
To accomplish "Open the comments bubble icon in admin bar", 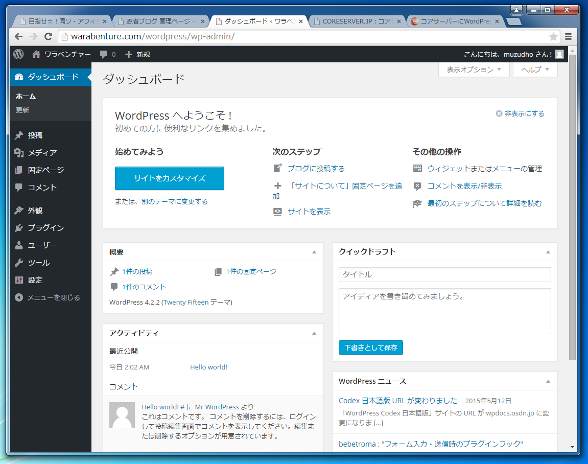I will (104, 54).
